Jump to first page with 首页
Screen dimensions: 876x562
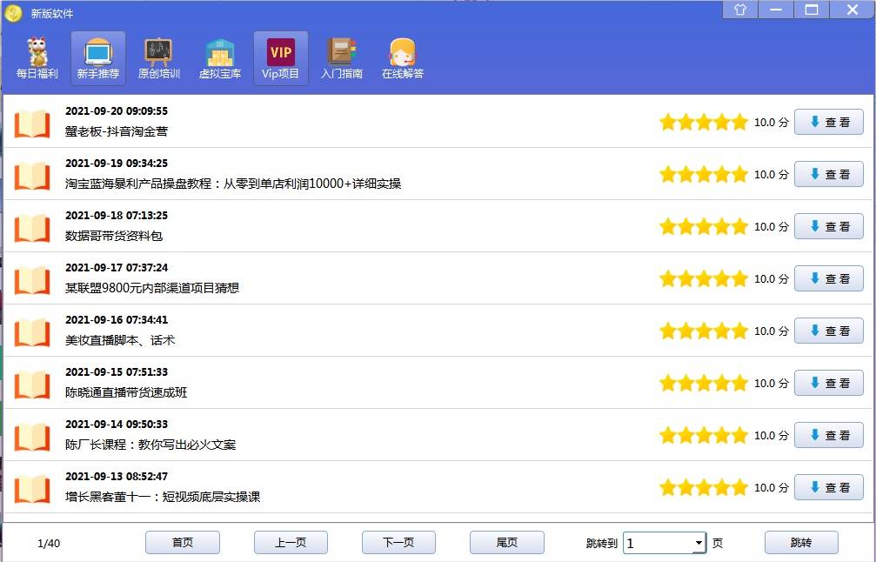(x=182, y=542)
